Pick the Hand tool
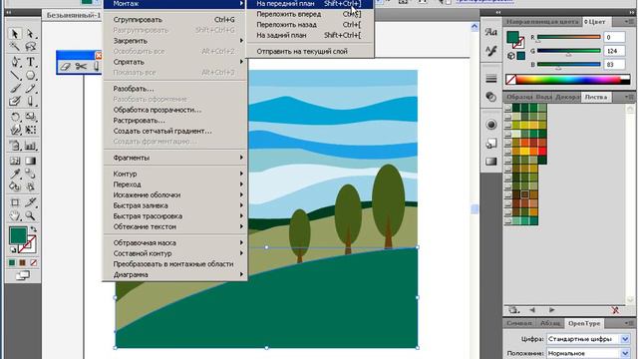The width and height of the screenshot is (638, 359). 15,215
